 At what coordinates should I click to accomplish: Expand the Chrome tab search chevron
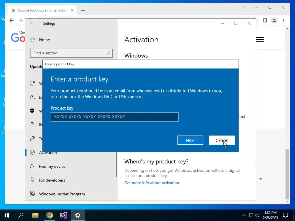coord(243,7)
